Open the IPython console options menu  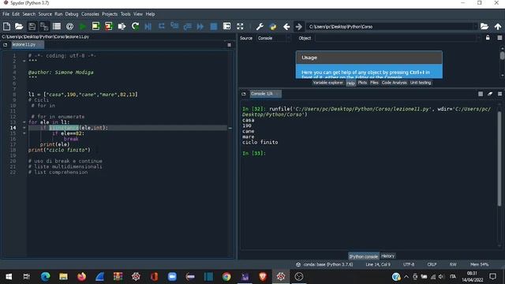point(499,94)
